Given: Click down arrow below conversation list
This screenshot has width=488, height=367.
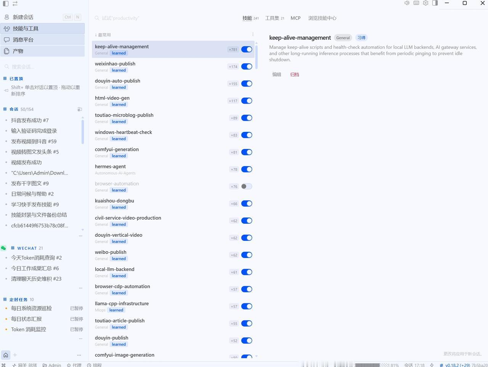Looking at the screenshot, I should [83, 230].
